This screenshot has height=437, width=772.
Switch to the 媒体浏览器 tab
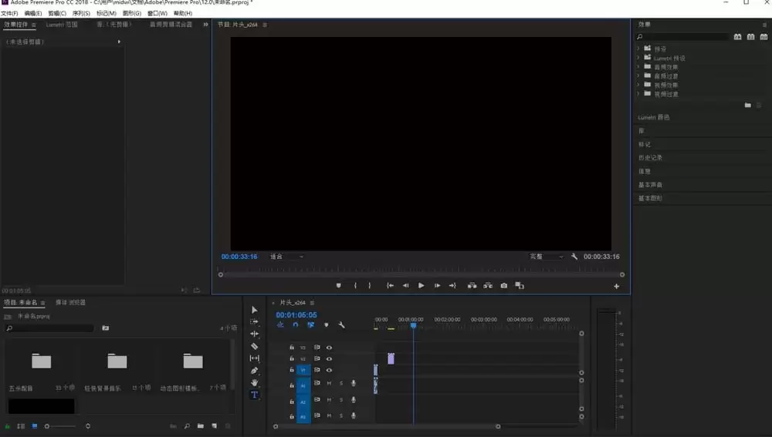[70, 303]
